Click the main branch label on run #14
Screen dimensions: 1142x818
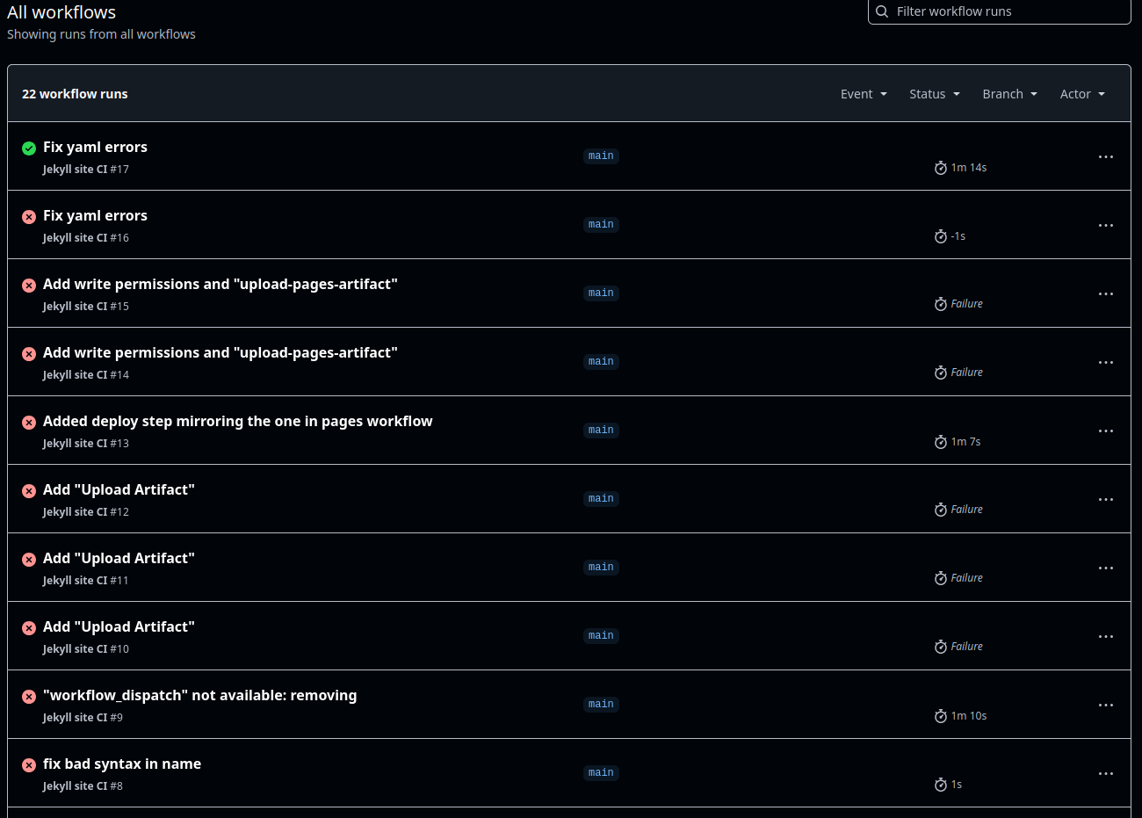click(601, 361)
